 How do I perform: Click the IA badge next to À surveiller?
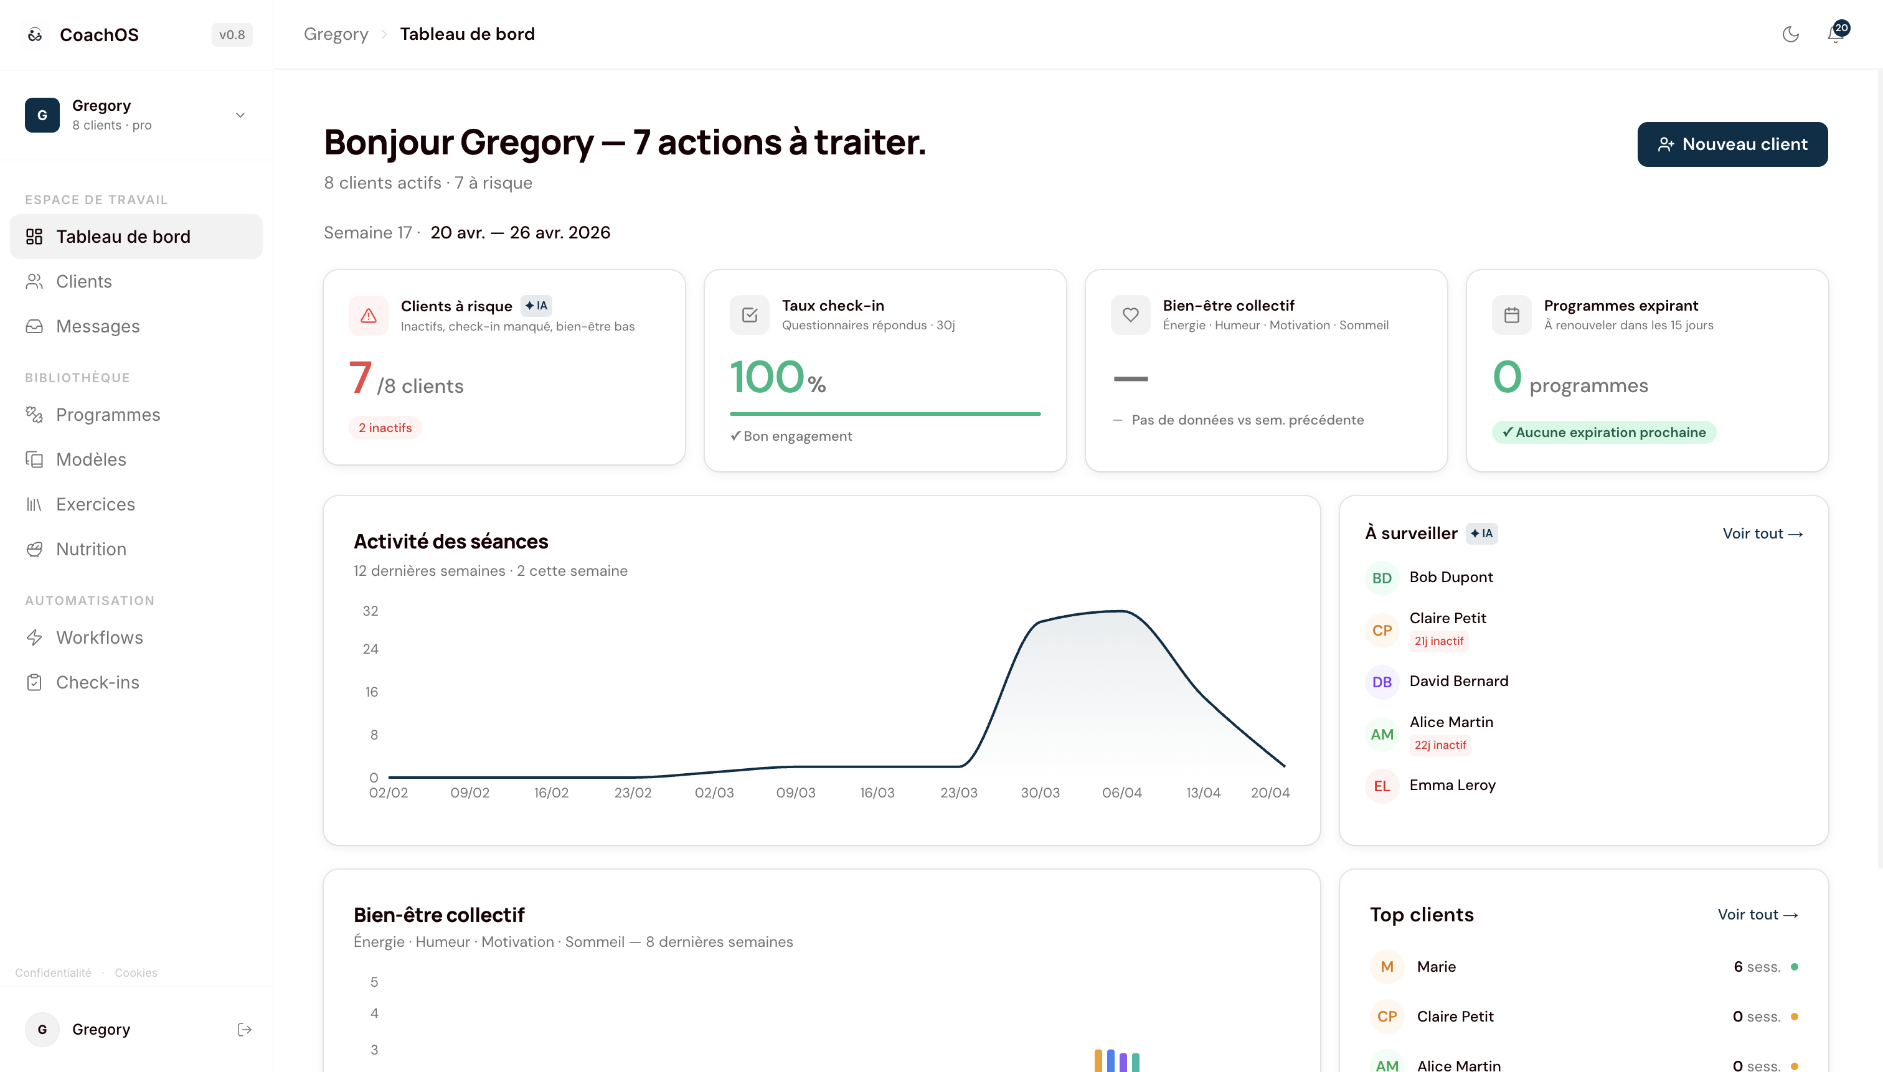[x=1481, y=534]
